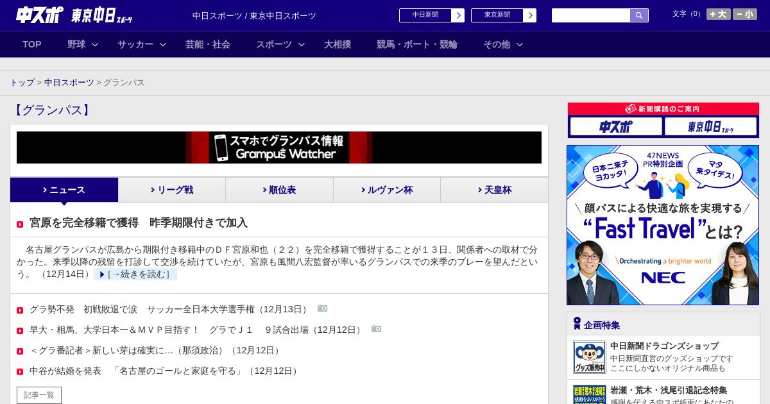
Task: Click arrow beside 中日新聞 button
Action: (458, 15)
